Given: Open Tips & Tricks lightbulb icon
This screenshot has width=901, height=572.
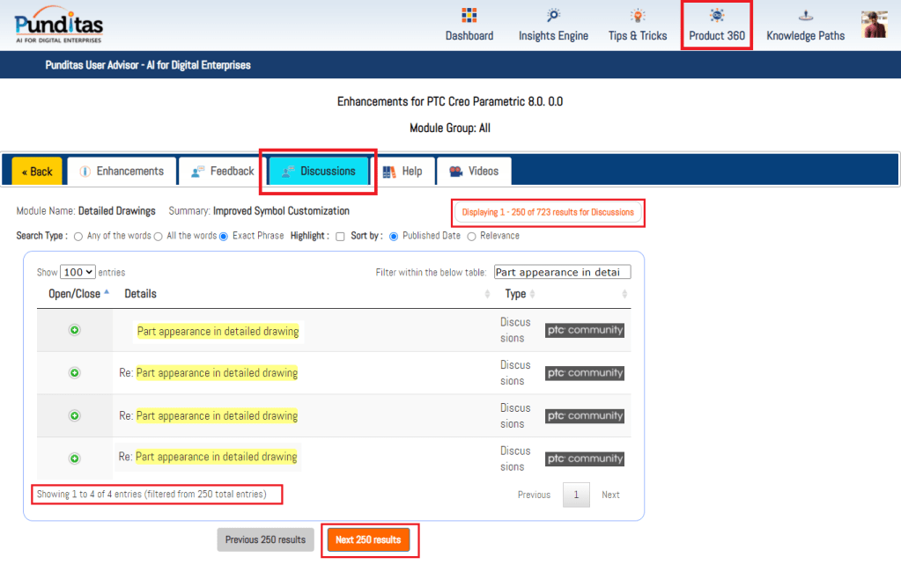Looking at the screenshot, I should point(638,16).
